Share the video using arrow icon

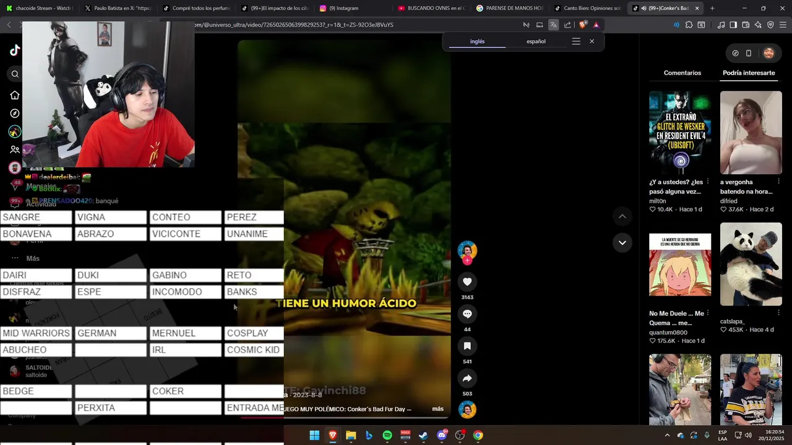point(467,378)
